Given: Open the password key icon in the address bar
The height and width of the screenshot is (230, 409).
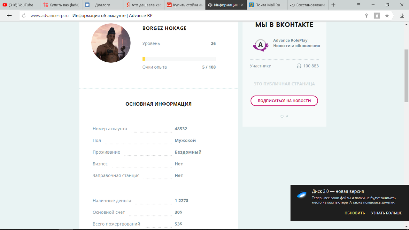Looking at the screenshot, I should (367, 16).
